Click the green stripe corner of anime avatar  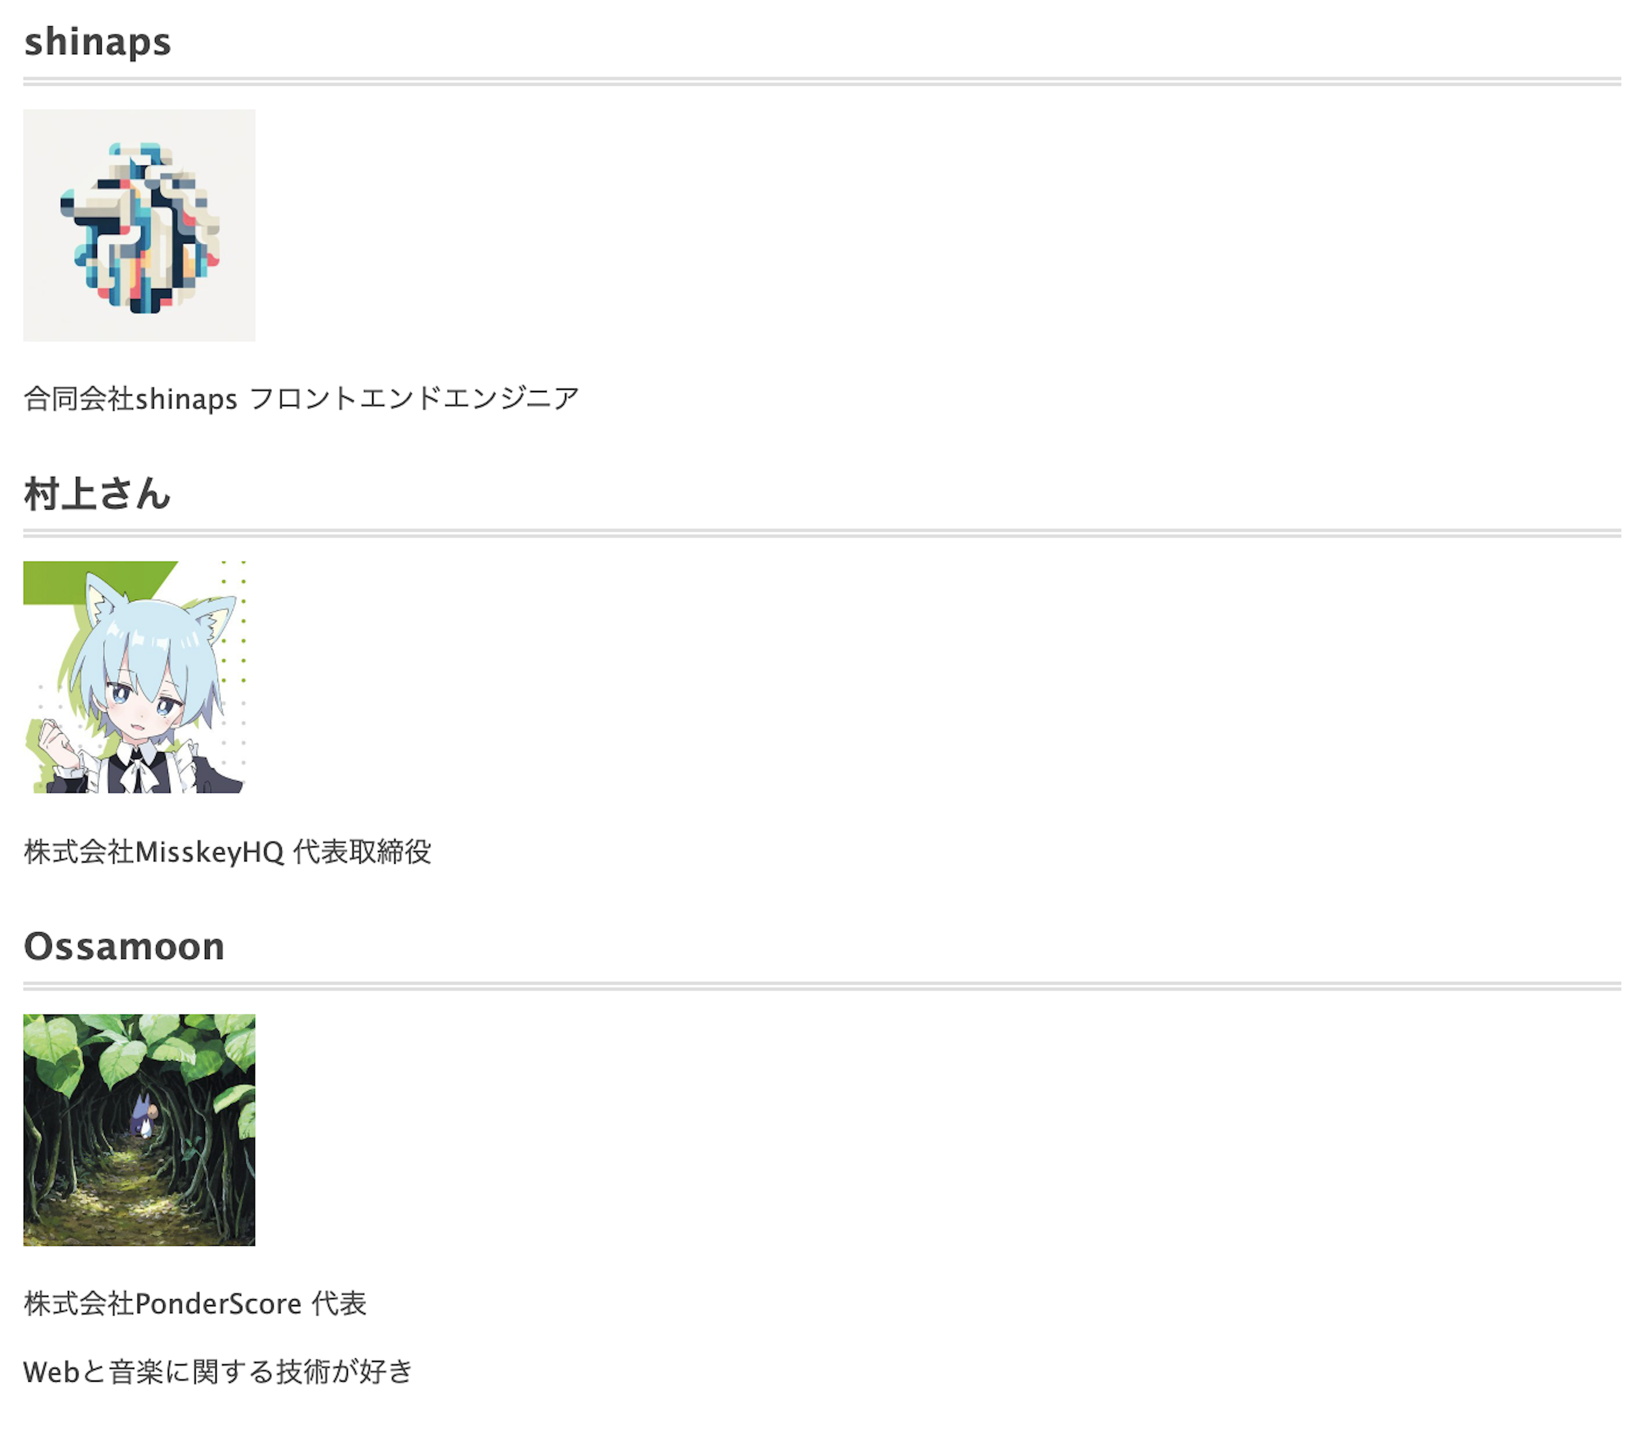pyautogui.click(x=80, y=581)
